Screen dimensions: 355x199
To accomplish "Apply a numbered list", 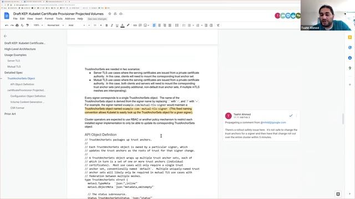I will 197,25.
